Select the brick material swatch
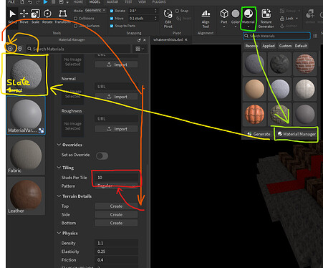Screen dimensions: 323x268 (305, 64)
